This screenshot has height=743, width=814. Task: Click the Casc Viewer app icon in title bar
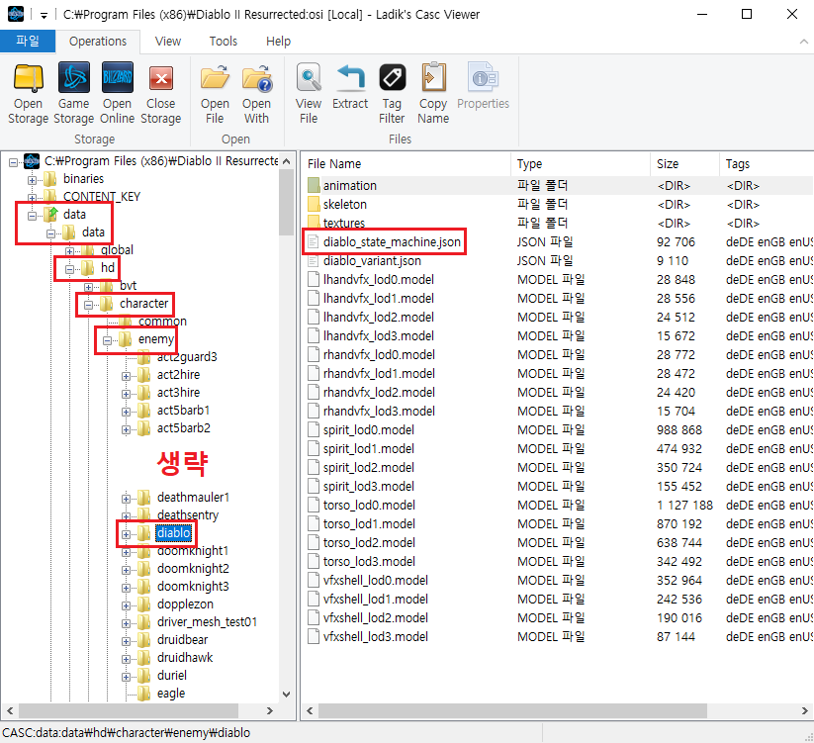tap(16, 14)
